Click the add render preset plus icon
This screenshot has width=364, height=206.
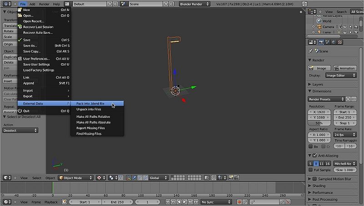[348, 99]
